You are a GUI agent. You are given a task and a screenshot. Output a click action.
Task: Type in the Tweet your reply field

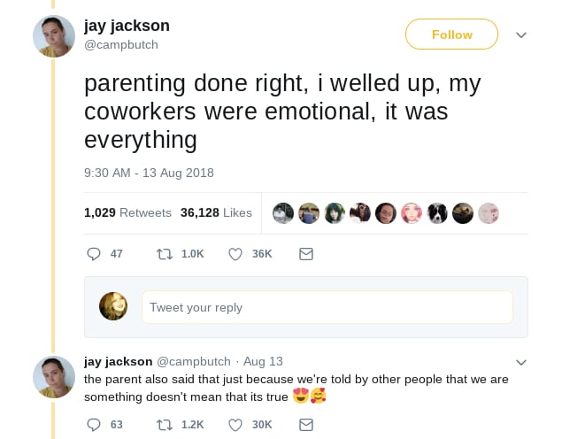(327, 307)
